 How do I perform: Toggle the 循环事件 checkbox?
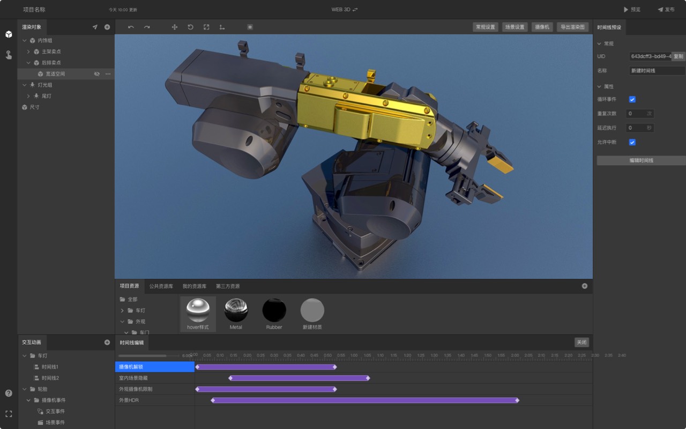point(632,99)
